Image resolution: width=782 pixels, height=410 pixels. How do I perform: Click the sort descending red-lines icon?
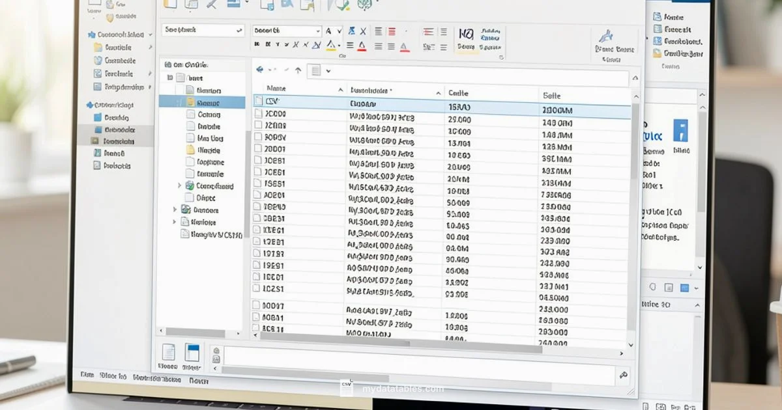tap(392, 31)
